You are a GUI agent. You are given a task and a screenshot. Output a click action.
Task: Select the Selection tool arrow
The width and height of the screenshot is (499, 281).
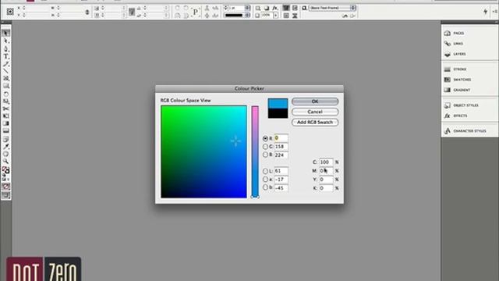tap(5, 33)
